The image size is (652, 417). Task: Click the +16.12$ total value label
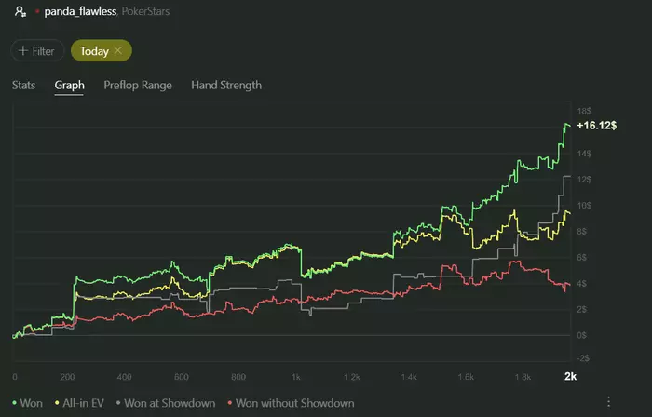click(596, 125)
